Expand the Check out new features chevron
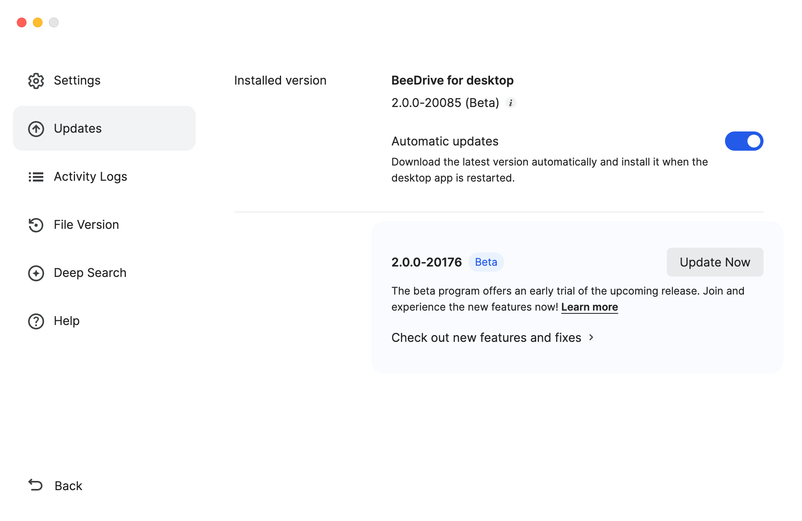Viewport: 802px width, 521px height. [591, 338]
